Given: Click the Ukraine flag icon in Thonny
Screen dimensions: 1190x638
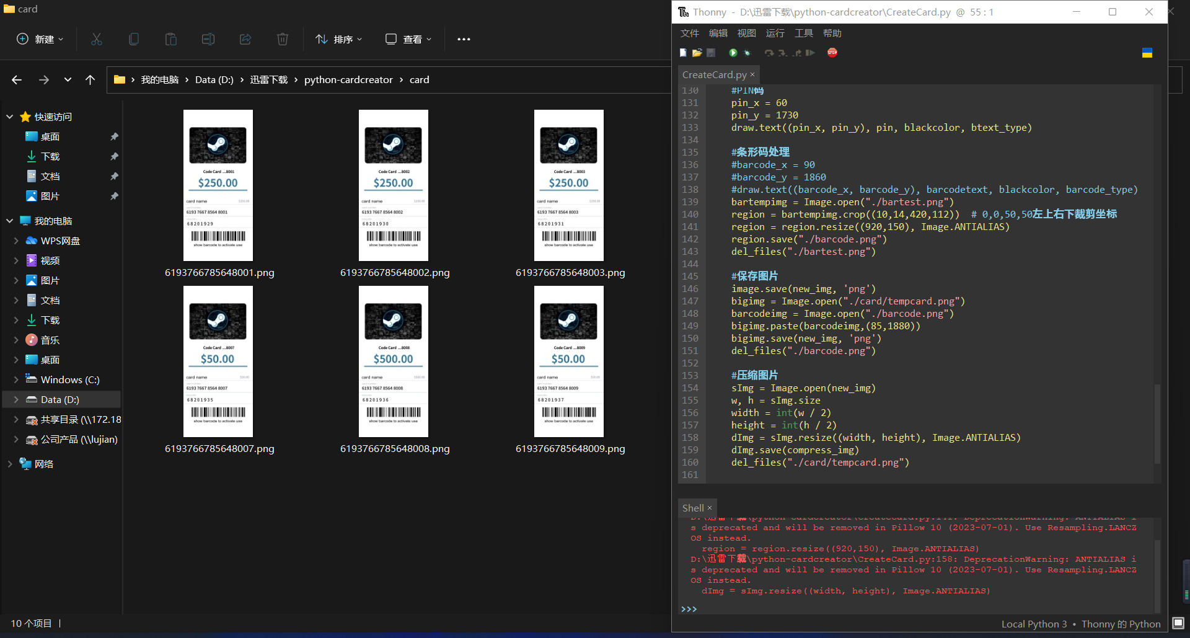Looking at the screenshot, I should pyautogui.click(x=1147, y=53).
